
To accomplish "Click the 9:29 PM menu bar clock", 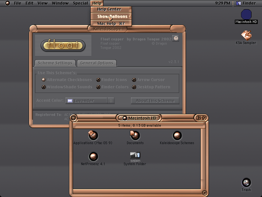I will click(x=223, y=3).
